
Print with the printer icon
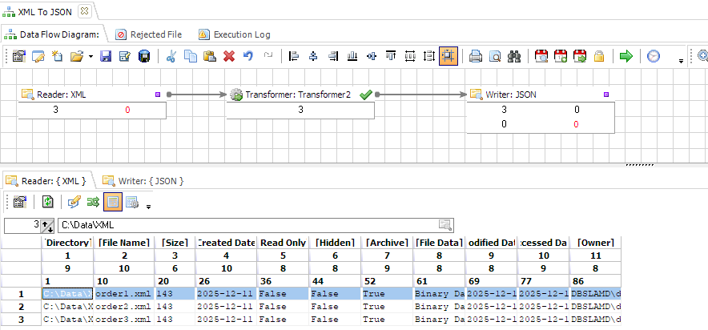point(476,56)
